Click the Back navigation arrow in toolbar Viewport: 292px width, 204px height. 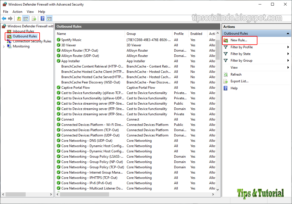(4, 18)
